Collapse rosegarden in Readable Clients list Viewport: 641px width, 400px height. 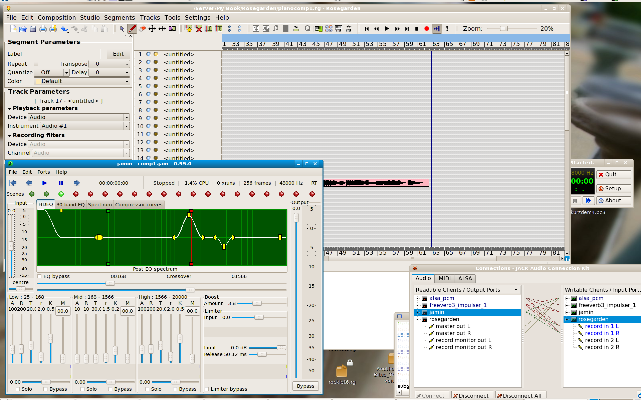coord(417,319)
